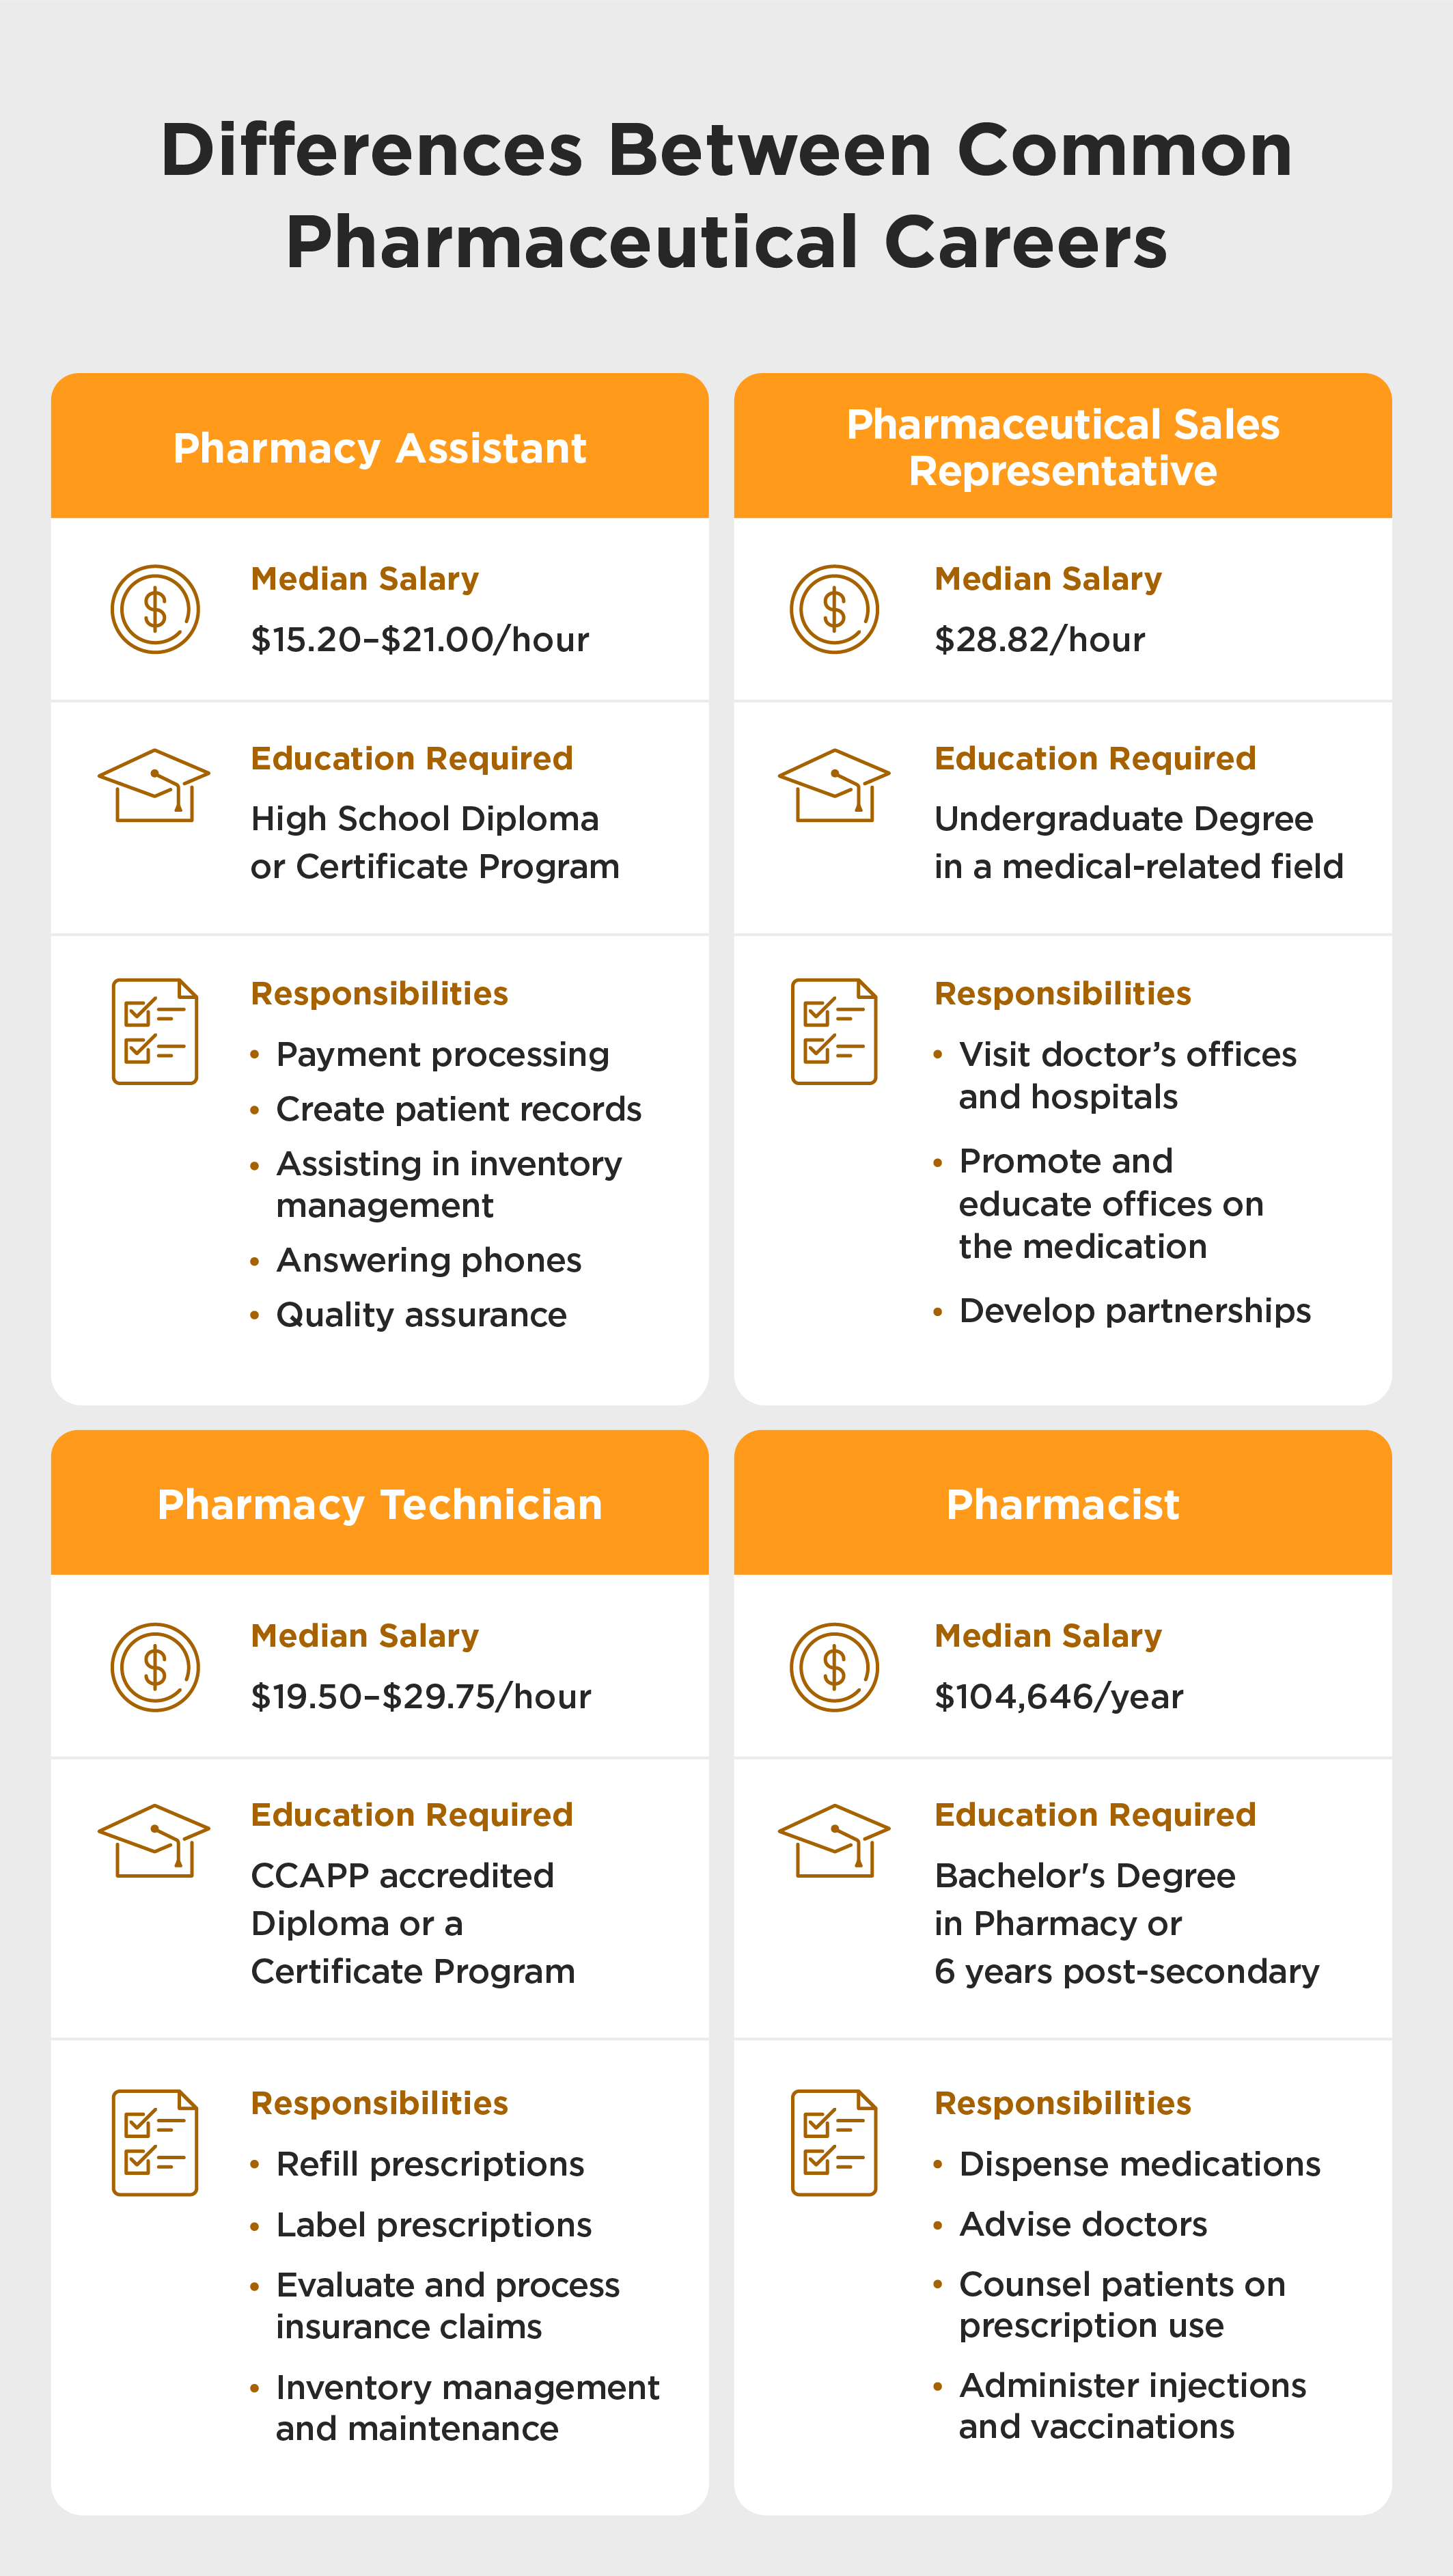The height and width of the screenshot is (2576, 1453).
Task: Select the dollar icon for Pharmaceutical Sales Representative
Action: pyautogui.click(x=834, y=609)
